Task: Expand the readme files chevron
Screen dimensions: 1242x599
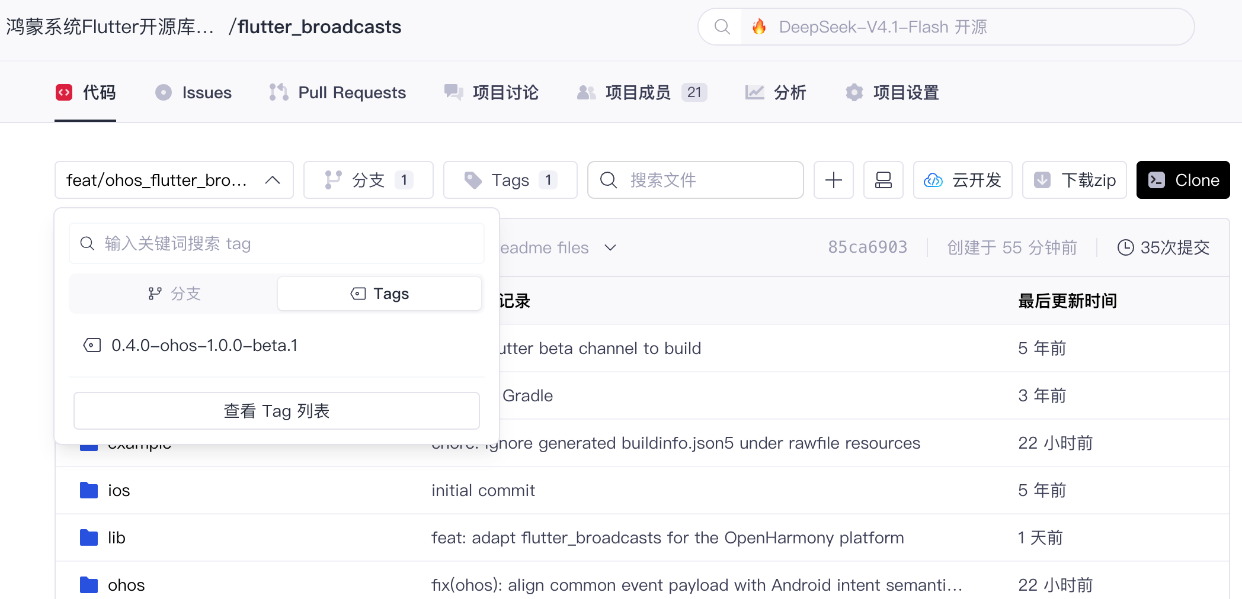Action: (610, 247)
